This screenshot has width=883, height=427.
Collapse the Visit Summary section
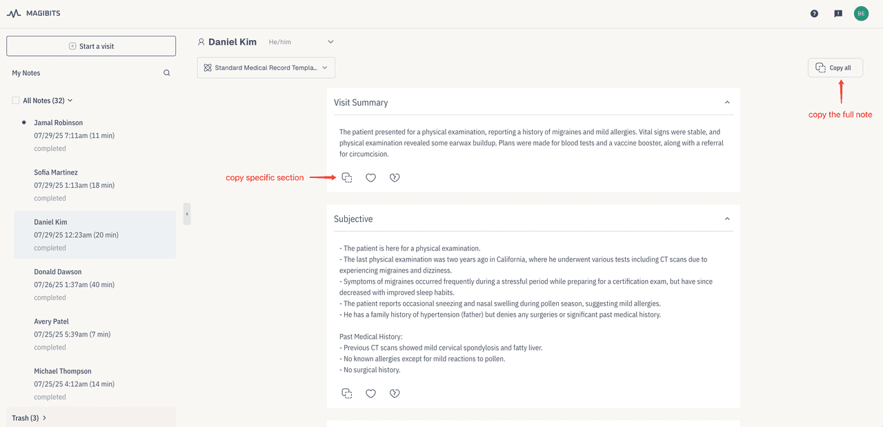(726, 103)
